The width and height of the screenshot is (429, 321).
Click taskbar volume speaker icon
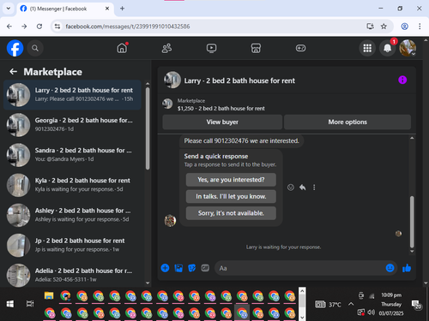click(x=372, y=312)
